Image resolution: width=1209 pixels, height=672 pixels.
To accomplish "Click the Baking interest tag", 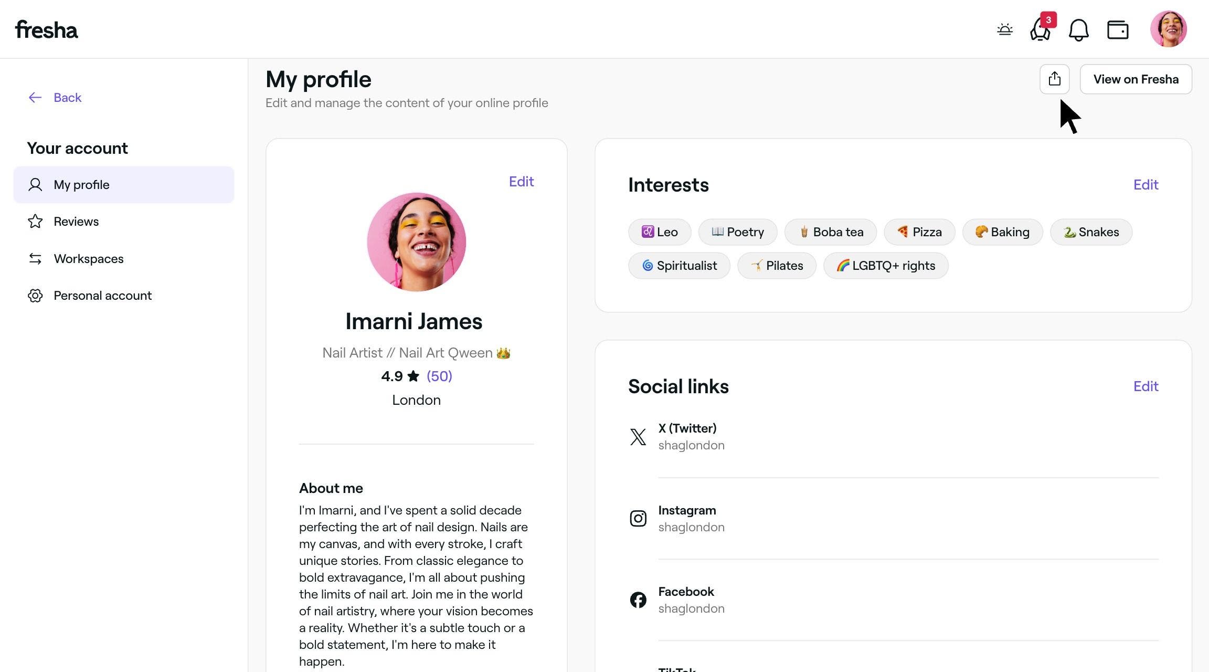I will point(1002,232).
